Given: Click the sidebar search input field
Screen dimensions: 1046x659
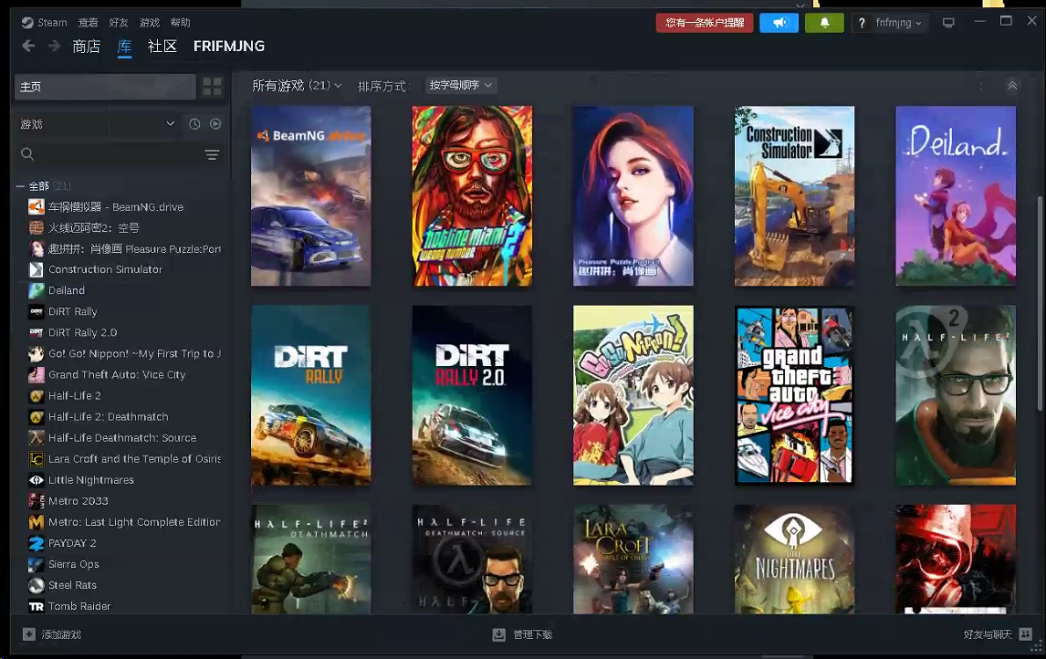Looking at the screenshot, I should point(119,154).
